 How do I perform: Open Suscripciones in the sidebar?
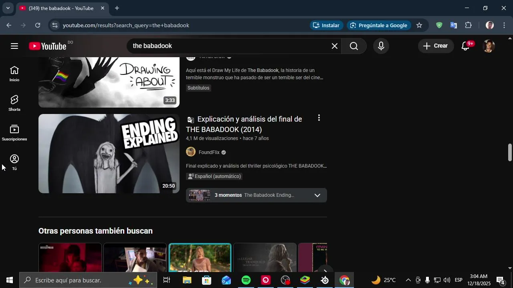[x=14, y=133]
